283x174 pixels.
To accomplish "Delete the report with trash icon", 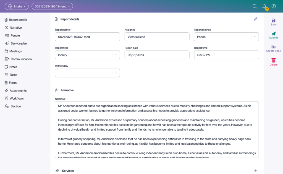I will click(x=273, y=62).
